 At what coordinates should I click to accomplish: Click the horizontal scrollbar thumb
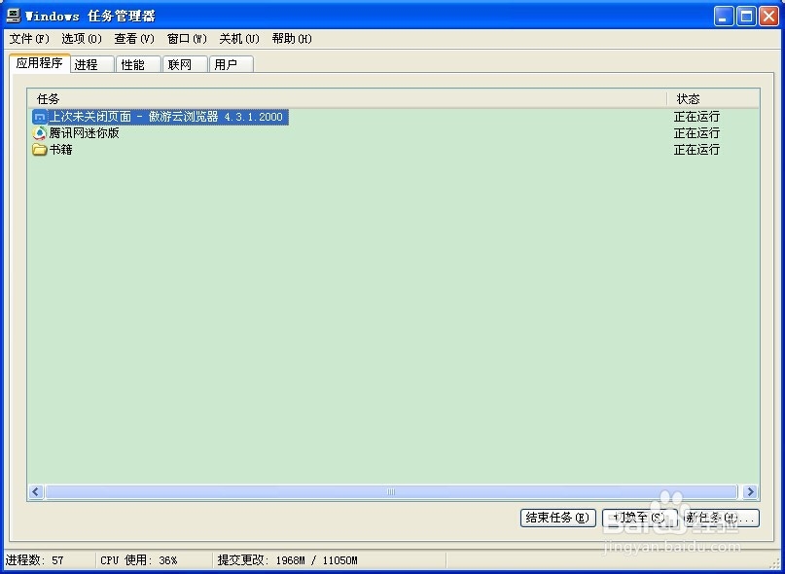coord(391,492)
